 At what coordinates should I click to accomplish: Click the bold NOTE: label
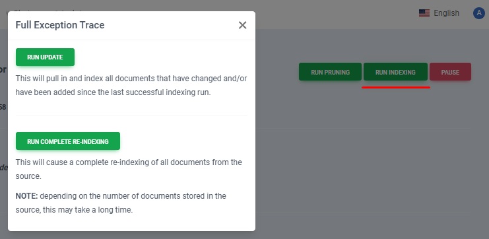[x=26, y=196]
